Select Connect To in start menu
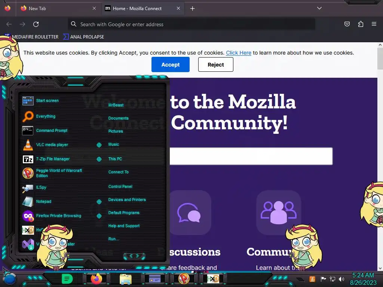This screenshot has height=287, width=383. pos(119,172)
